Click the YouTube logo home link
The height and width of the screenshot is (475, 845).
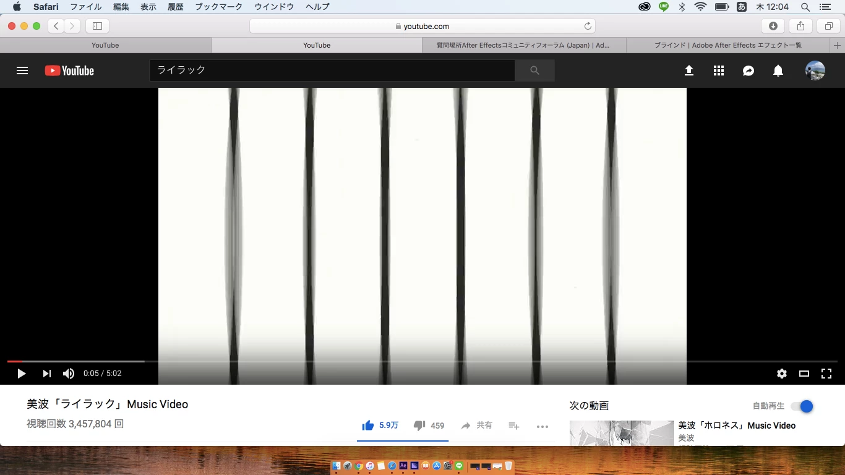(x=69, y=71)
